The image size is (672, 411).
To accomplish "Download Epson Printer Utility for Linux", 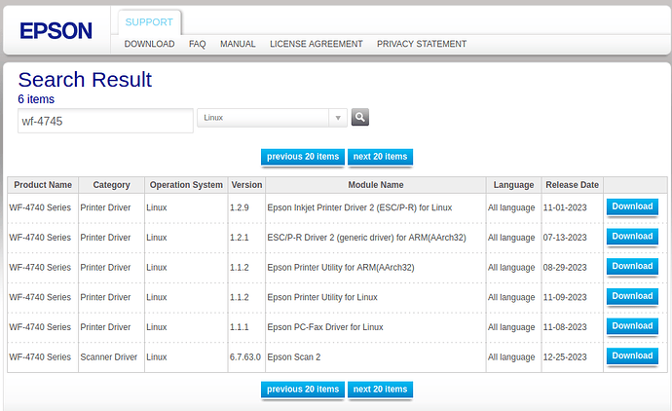I will [632, 296].
